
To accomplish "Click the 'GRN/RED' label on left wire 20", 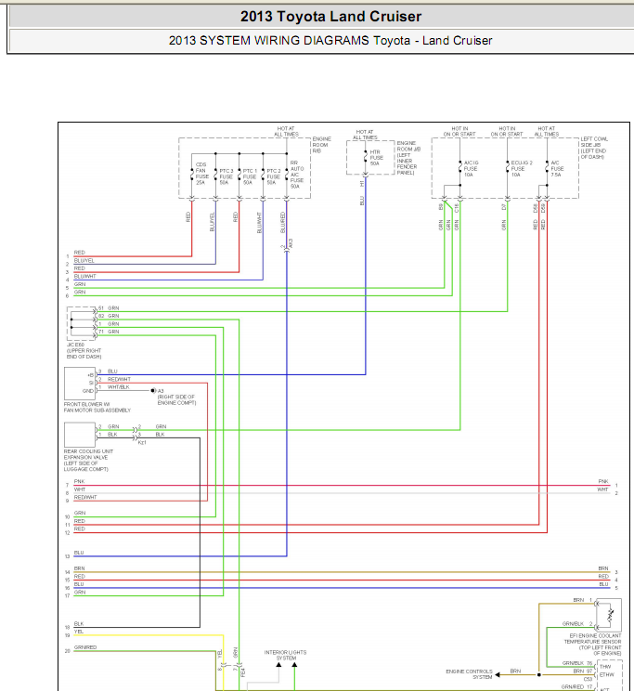I will [x=85, y=647].
